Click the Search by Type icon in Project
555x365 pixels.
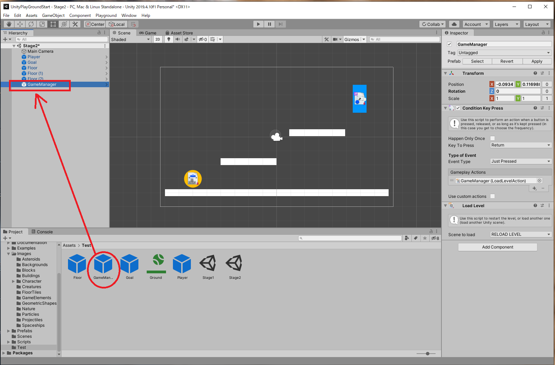pos(407,238)
